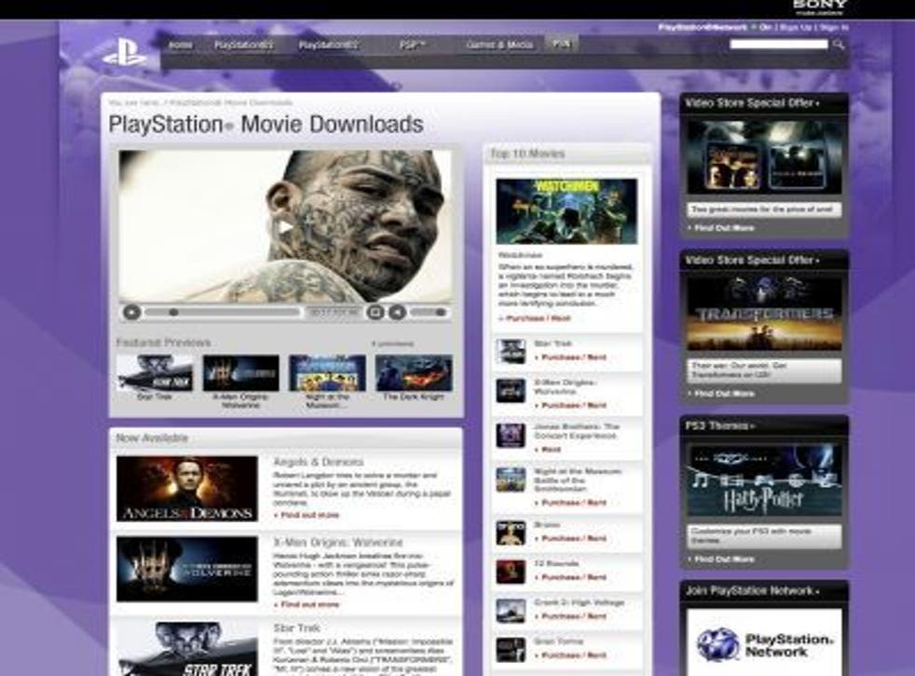The height and width of the screenshot is (676, 915).
Task: Adjust the video volume slider
Action: (430, 313)
